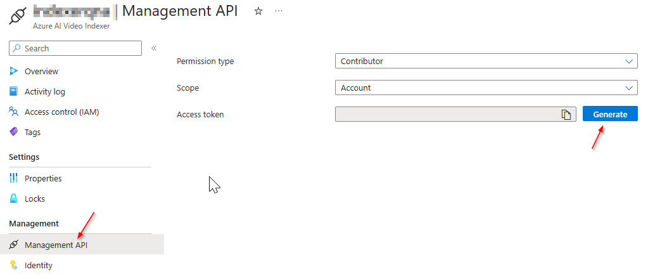Collapse the sidebar with double chevron
Screen dimensions: 648x279
coord(154,48)
